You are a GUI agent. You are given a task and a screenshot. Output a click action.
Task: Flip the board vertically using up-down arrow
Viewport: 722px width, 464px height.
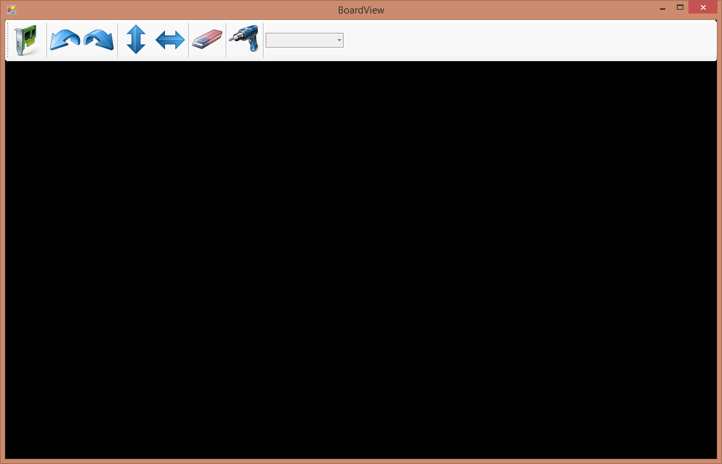(x=136, y=40)
